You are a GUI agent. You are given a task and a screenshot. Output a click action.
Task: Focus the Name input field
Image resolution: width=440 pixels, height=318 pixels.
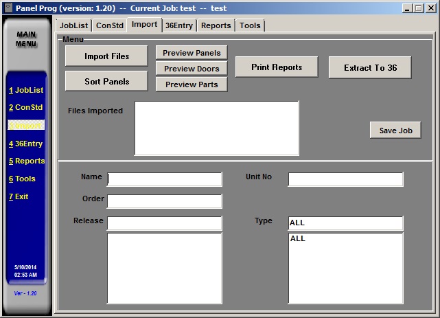click(x=165, y=179)
